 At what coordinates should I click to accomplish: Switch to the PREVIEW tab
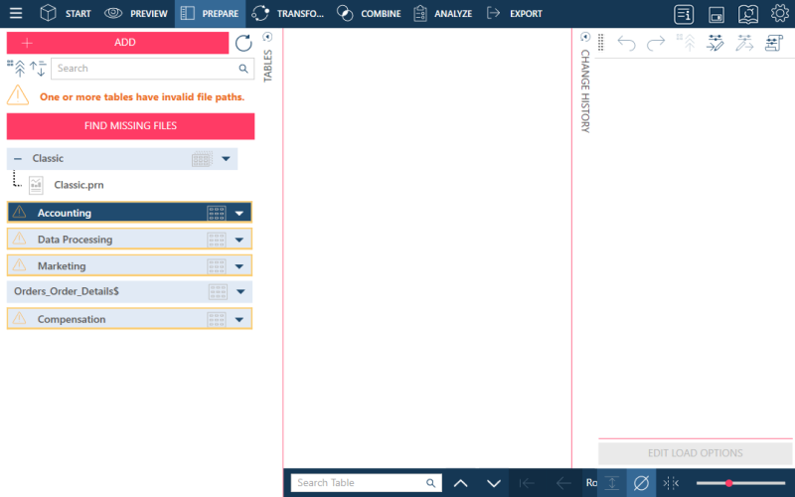coord(136,13)
